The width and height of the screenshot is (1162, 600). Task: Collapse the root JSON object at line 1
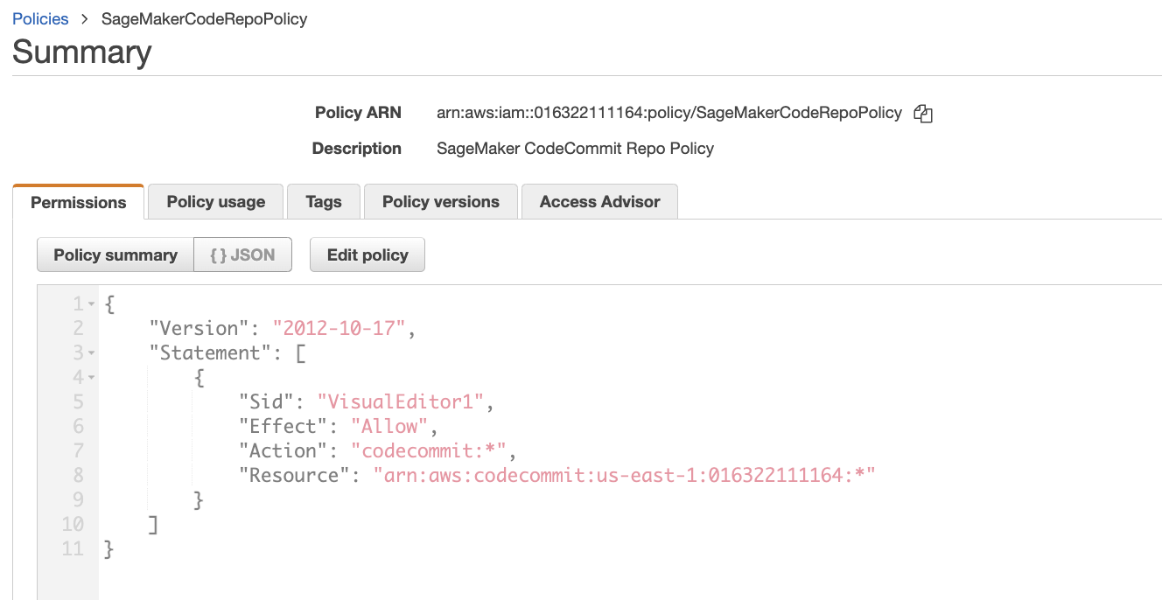[91, 304]
